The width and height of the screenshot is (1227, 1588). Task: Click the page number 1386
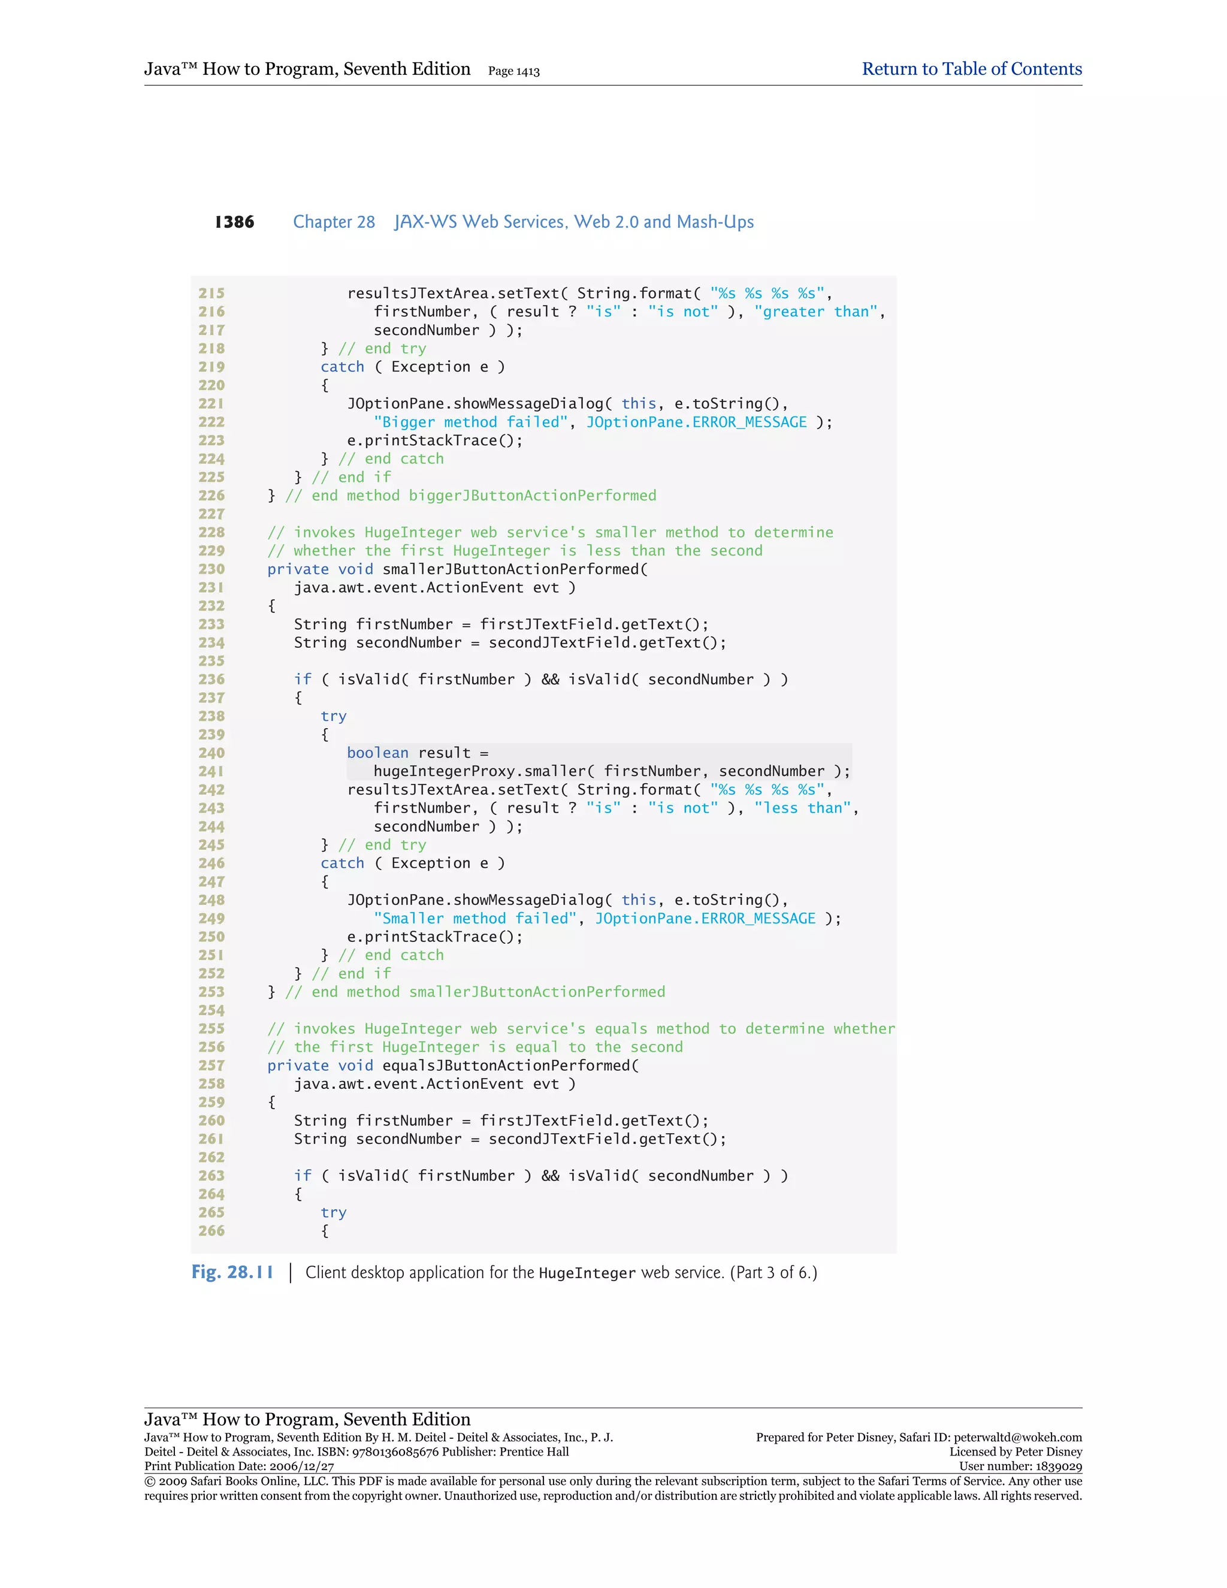tap(234, 222)
